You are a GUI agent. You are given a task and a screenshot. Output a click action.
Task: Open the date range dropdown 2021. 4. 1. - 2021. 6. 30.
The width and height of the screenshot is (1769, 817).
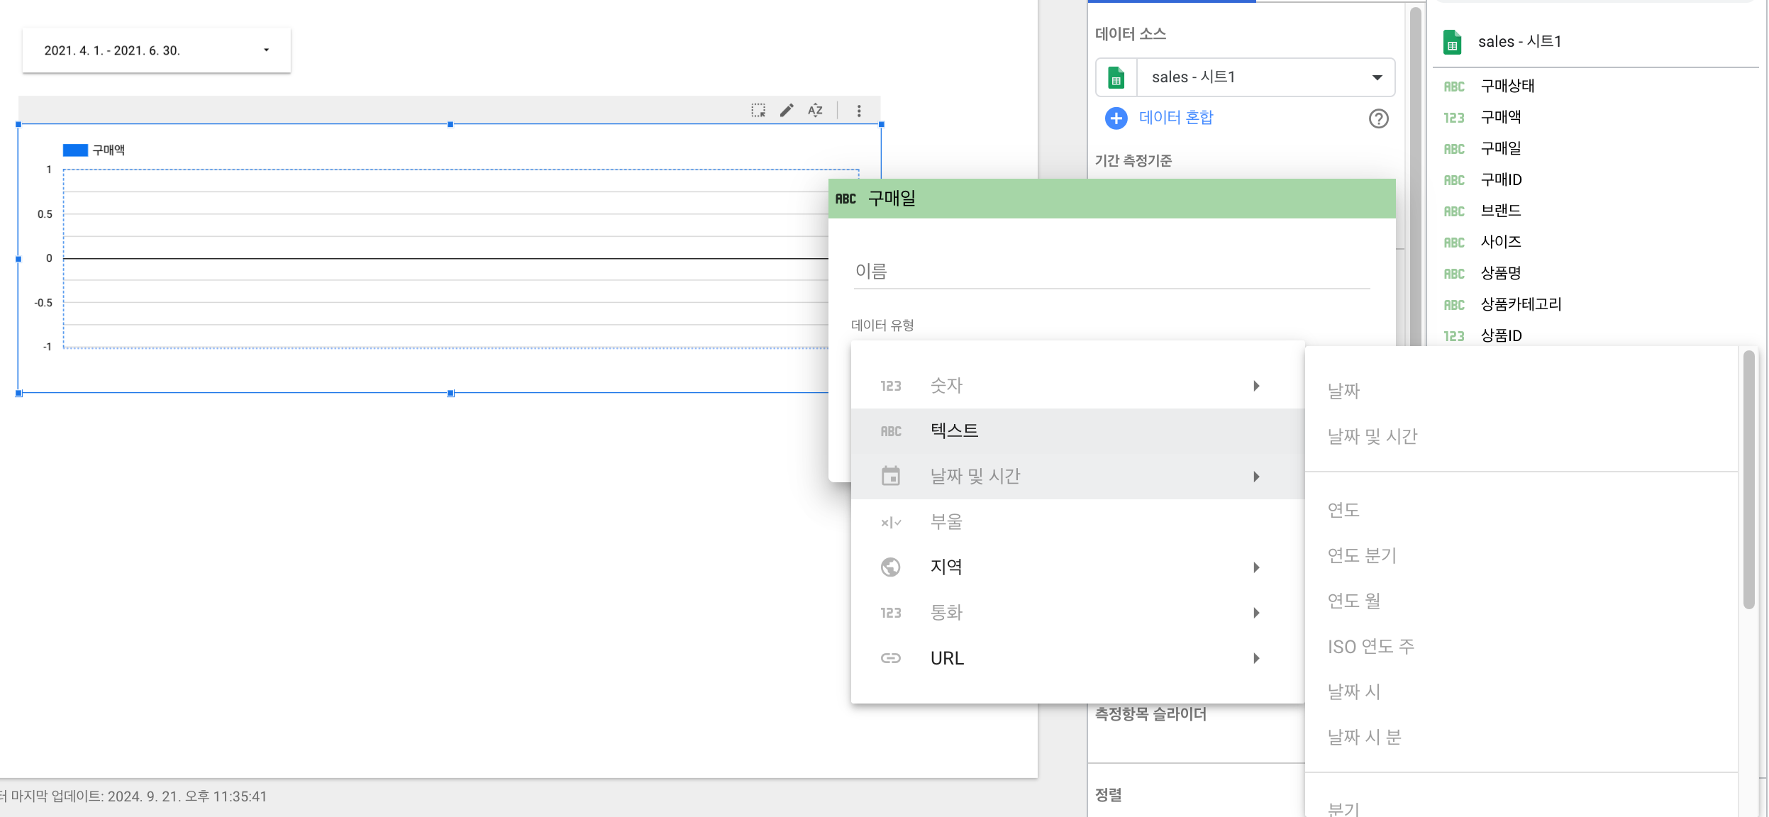(x=157, y=50)
